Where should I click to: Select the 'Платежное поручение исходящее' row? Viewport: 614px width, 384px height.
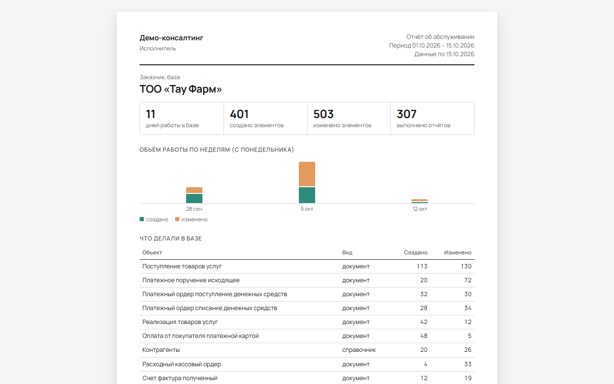point(307,280)
